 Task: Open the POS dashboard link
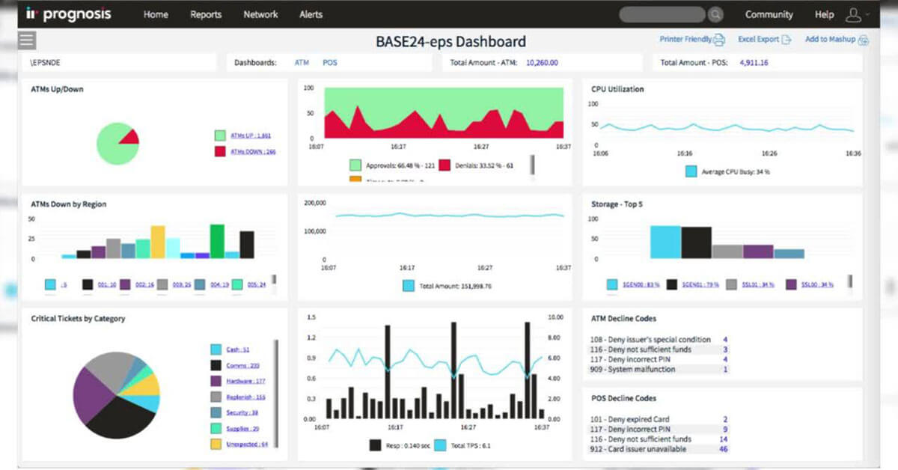[x=330, y=63]
